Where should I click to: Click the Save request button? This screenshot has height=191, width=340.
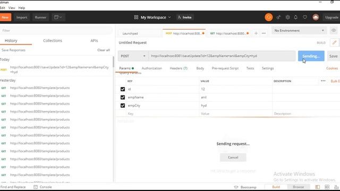click(x=334, y=56)
